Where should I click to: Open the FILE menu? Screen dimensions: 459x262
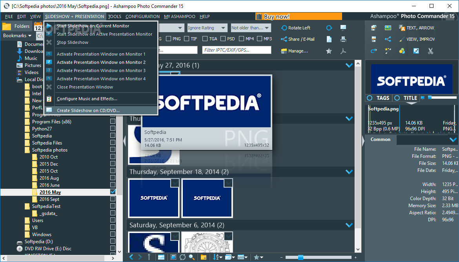pyautogui.click(x=9, y=17)
